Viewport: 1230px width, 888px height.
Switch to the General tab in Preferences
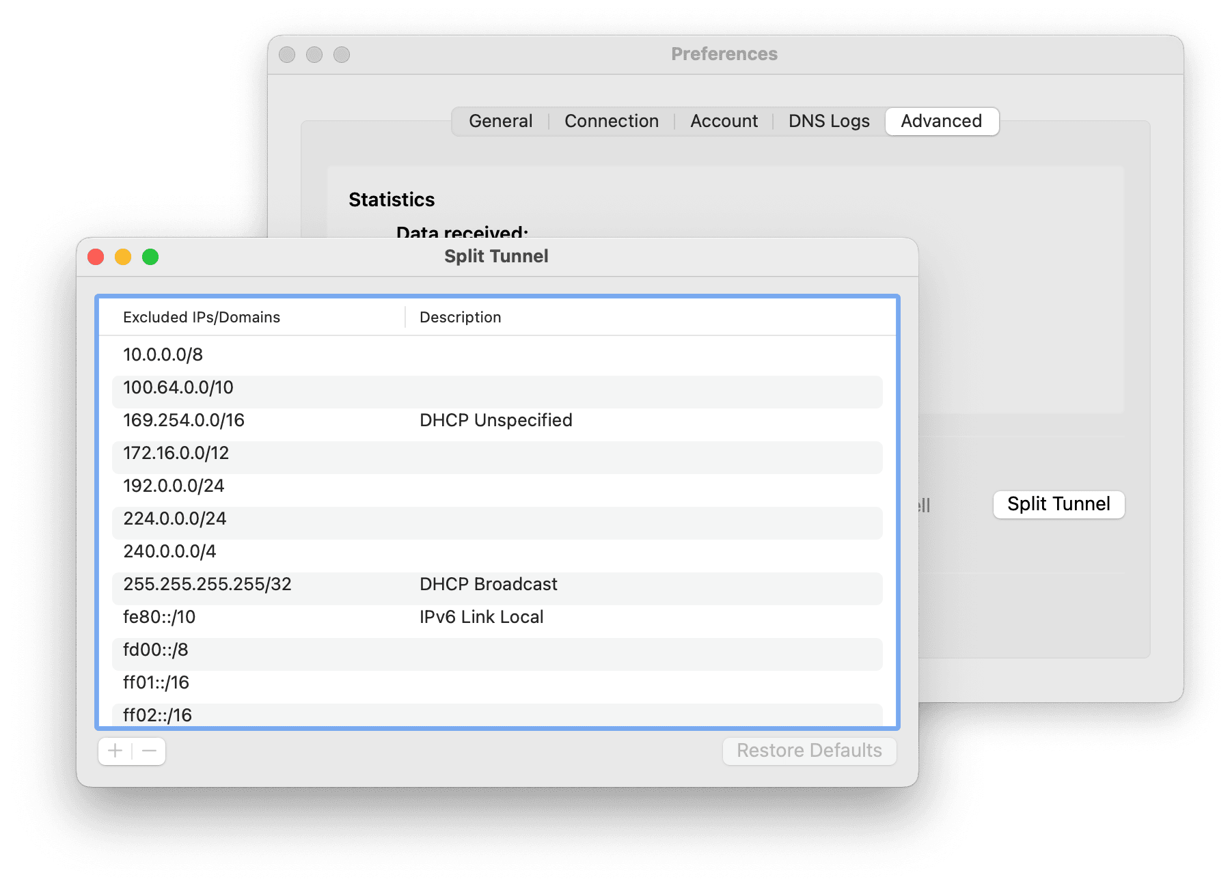pos(500,122)
